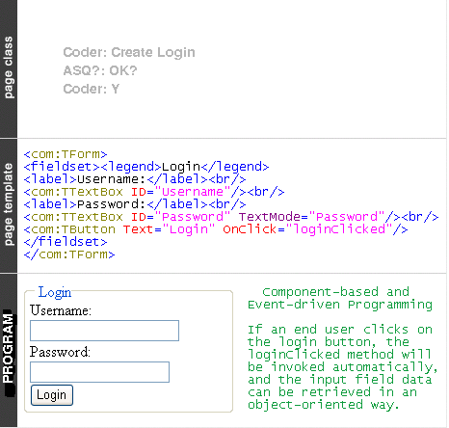449x428 pixels.
Task: Click the 'Coder: Create Login' text line
Action: click(129, 52)
